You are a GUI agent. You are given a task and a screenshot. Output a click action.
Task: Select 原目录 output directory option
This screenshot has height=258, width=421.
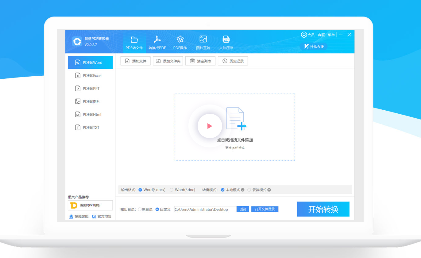[140, 209]
